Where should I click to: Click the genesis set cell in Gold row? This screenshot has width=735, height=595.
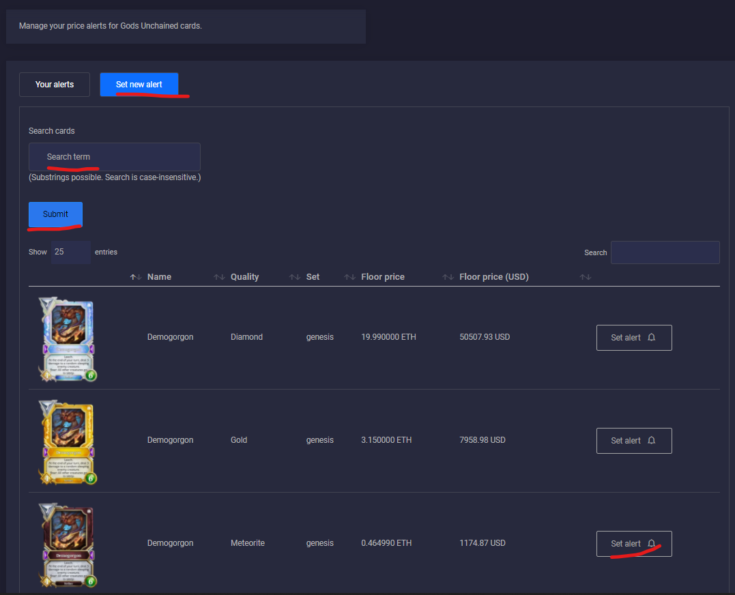click(x=319, y=440)
